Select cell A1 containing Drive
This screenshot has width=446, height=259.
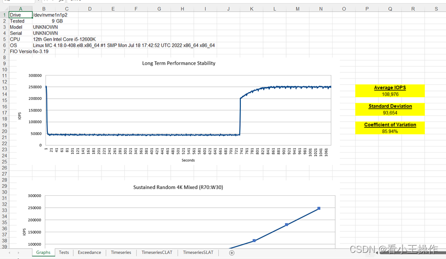[x=21, y=15]
